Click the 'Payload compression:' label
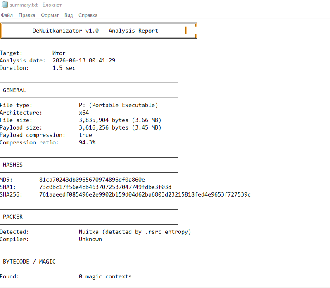The image size is (330, 288). pyautogui.click(x=32, y=135)
